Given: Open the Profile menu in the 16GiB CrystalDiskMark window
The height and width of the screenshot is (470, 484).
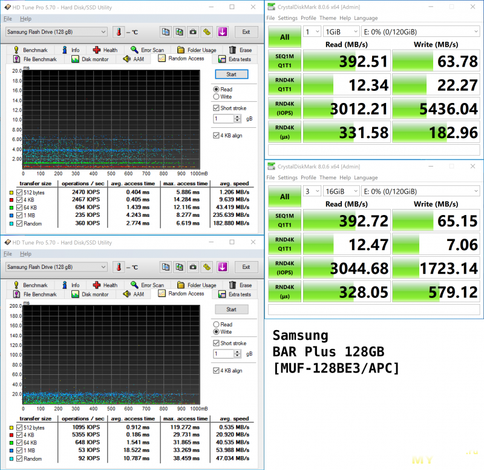Looking at the screenshot, I should click(309, 177).
